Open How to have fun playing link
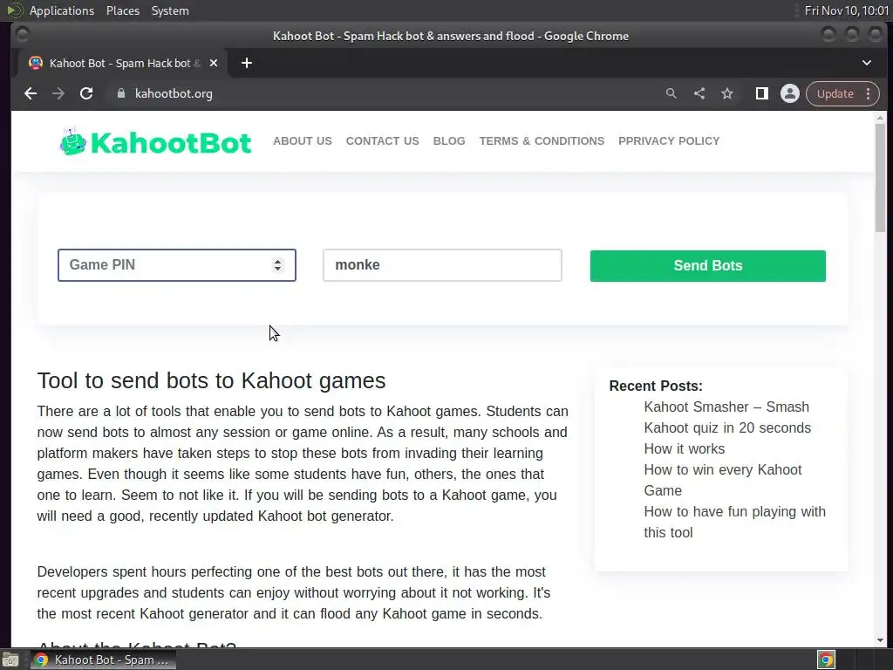The height and width of the screenshot is (670, 893). 734,522
